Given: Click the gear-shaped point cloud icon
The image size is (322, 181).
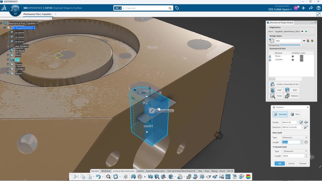Looking at the screenshot, I should pos(126,177).
